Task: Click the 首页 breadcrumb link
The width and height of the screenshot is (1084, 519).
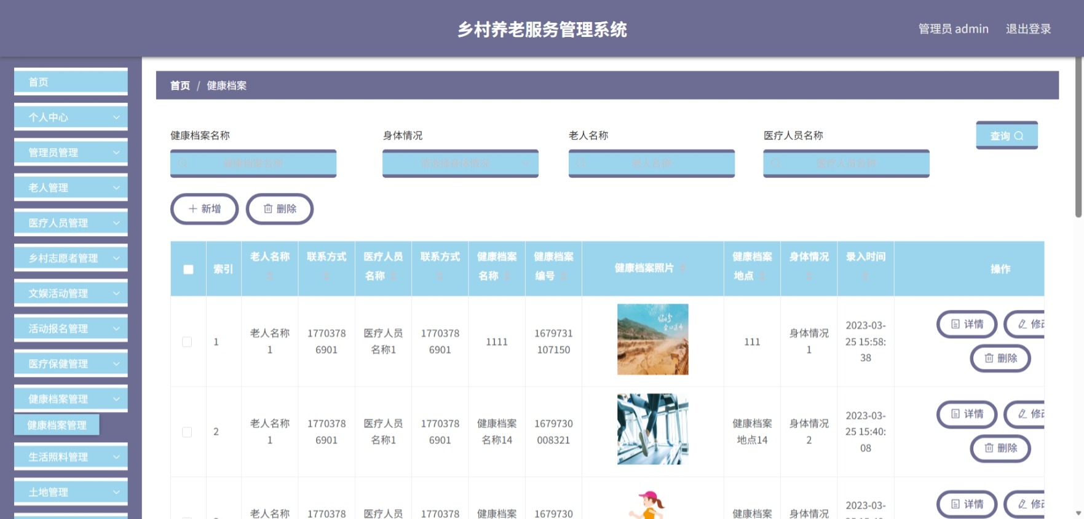Action: tap(180, 85)
